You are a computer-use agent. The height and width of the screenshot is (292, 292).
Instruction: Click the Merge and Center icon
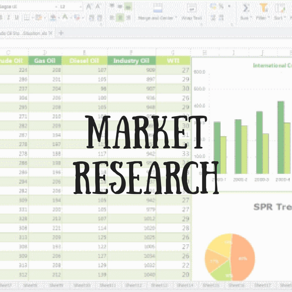[x=158, y=8]
